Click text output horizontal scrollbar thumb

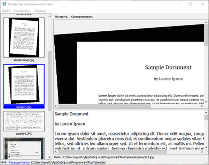[113, 152]
